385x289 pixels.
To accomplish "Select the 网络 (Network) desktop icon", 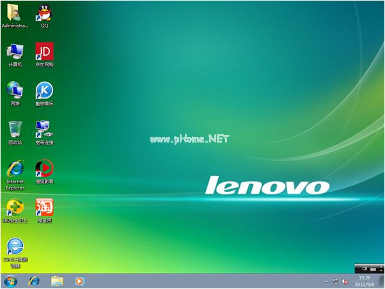I will [x=15, y=94].
